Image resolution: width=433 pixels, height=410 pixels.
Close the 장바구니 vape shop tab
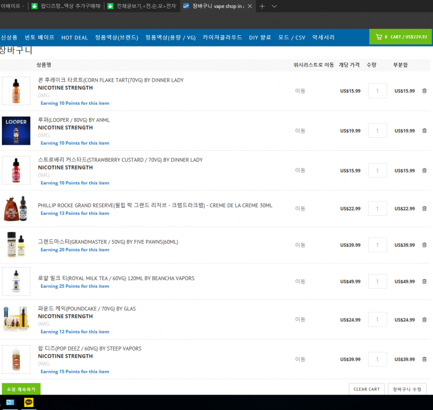click(x=249, y=6)
